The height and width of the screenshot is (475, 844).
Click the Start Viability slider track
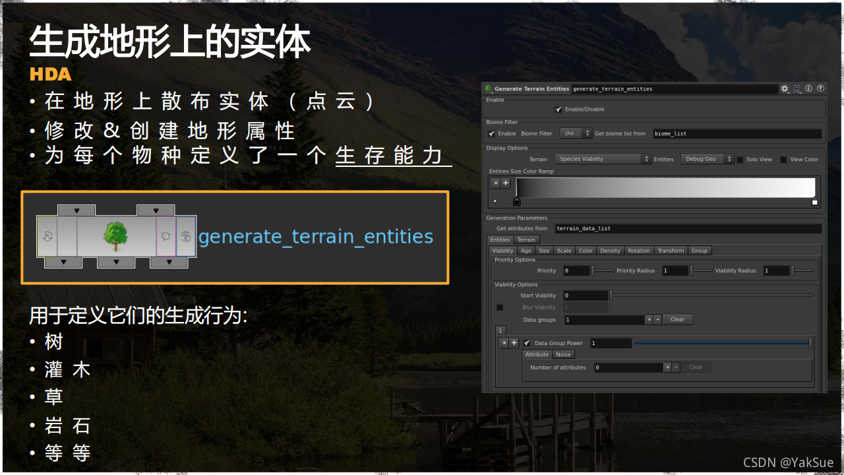[x=711, y=296]
